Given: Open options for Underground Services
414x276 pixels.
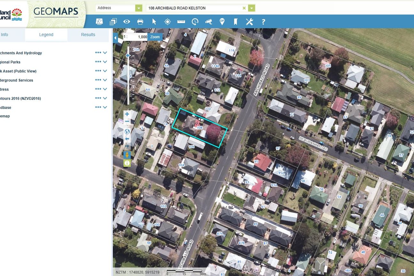Looking at the screenshot, I should pos(98,80).
